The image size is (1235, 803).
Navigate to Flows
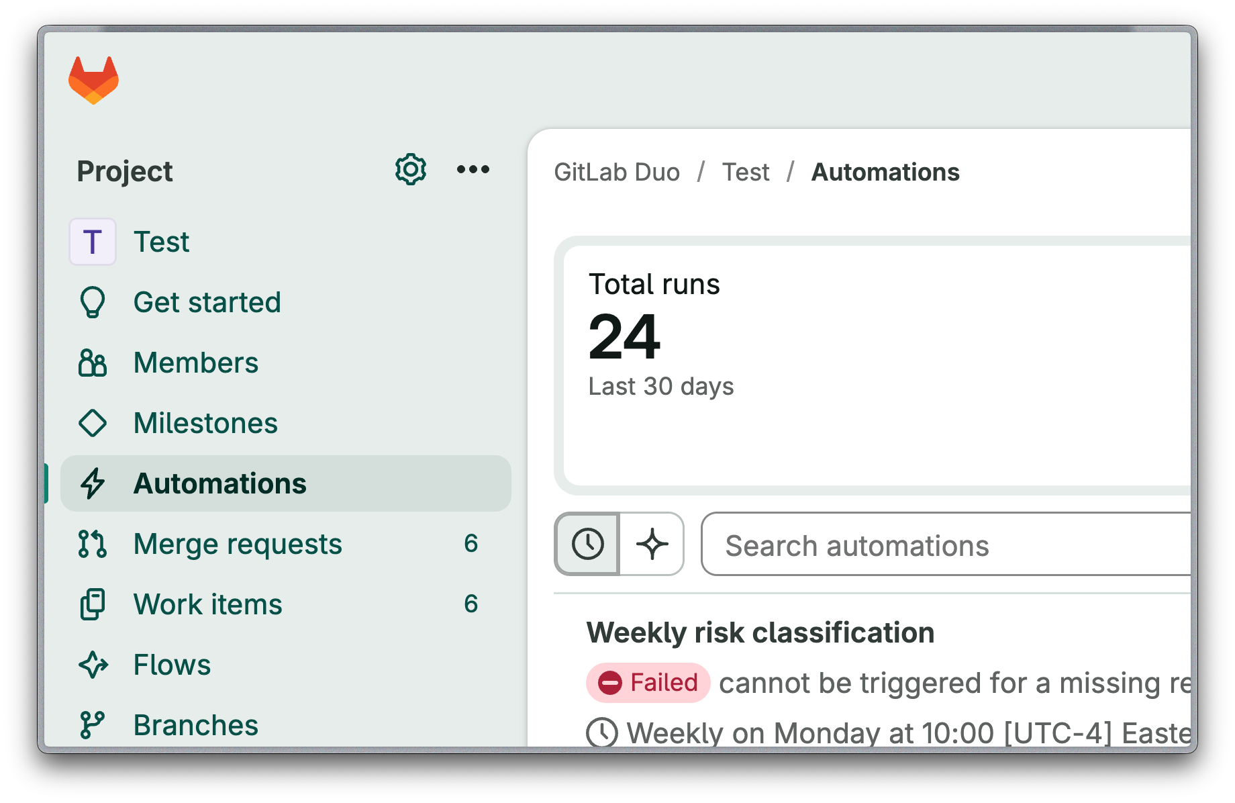point(286,665)
